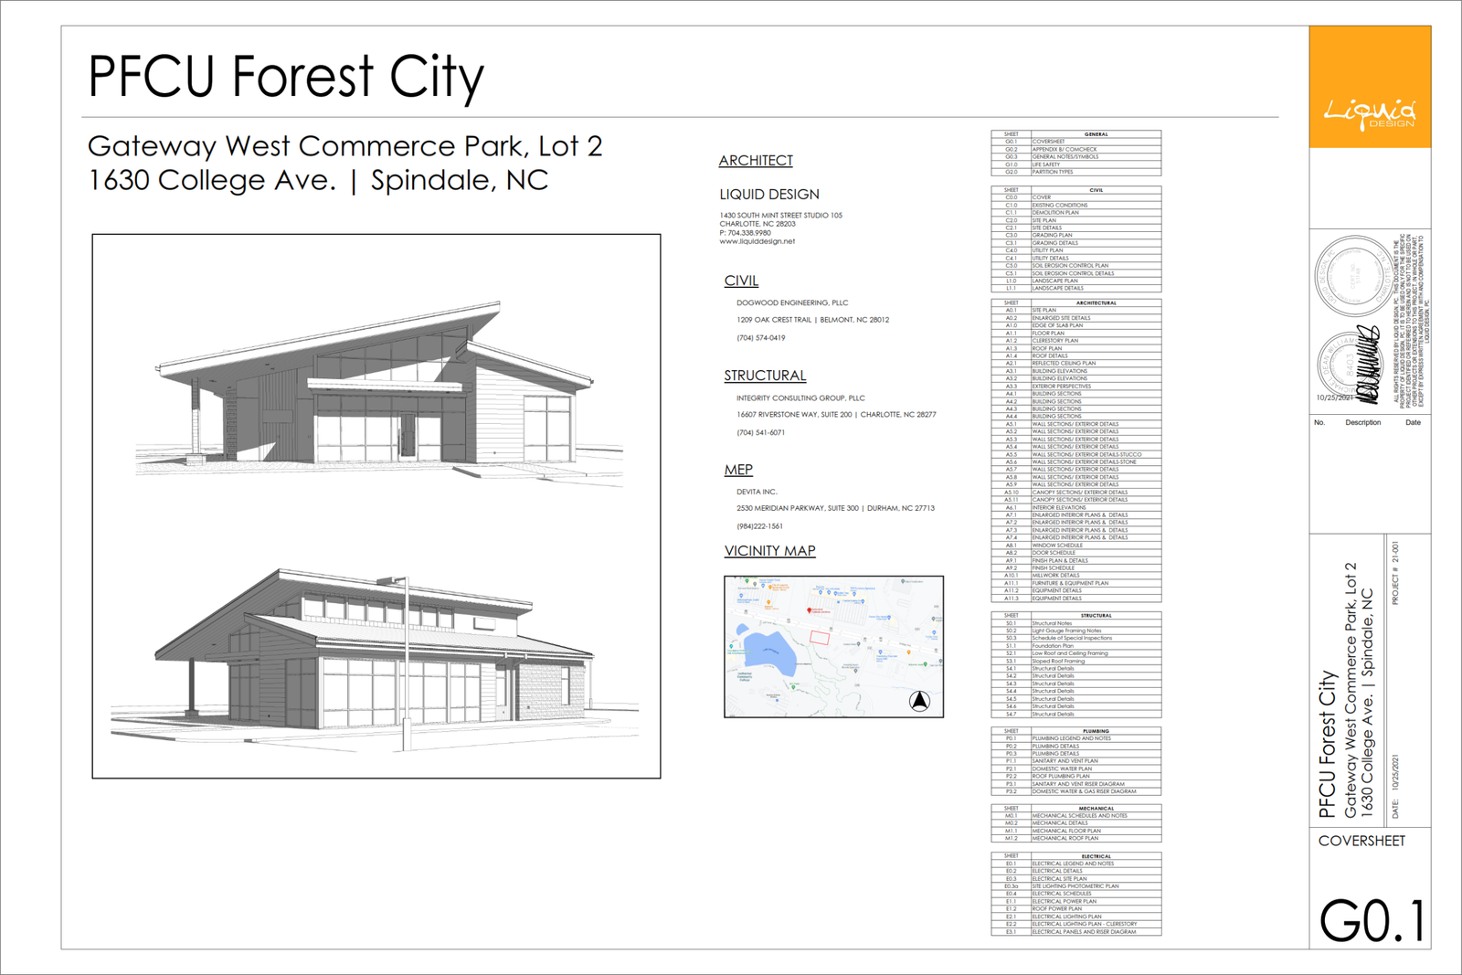Click 'SITE LIGHTING PHOTOMETRIC PLAN' row
Viewport: 1462px width, 975px height.
[x=1076, y=886]
